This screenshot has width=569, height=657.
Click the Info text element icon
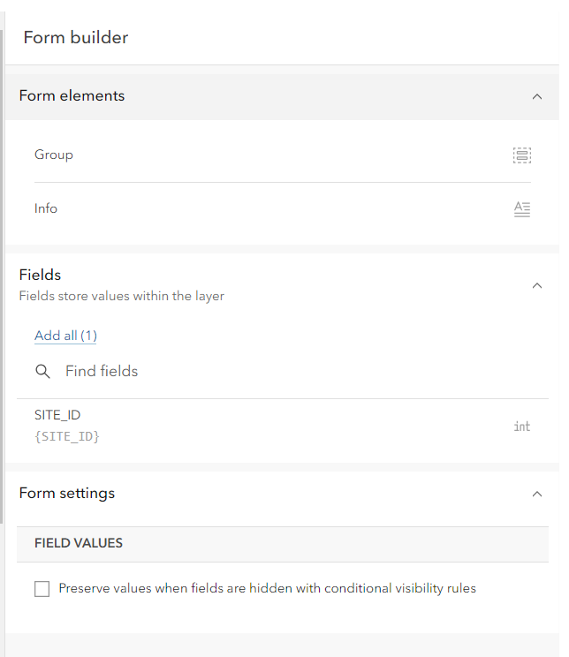(x=522, y=209)
